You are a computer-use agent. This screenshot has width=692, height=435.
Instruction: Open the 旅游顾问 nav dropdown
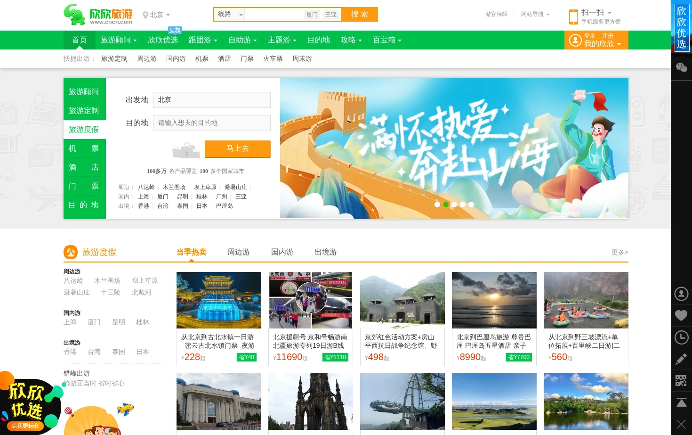coord(119,40)
